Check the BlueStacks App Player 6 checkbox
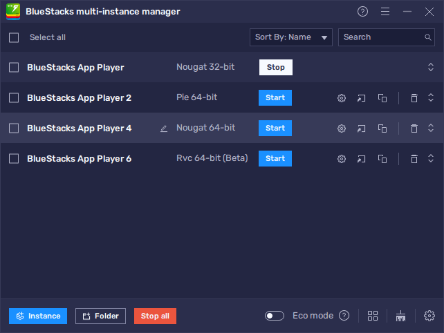 (14, 159)
